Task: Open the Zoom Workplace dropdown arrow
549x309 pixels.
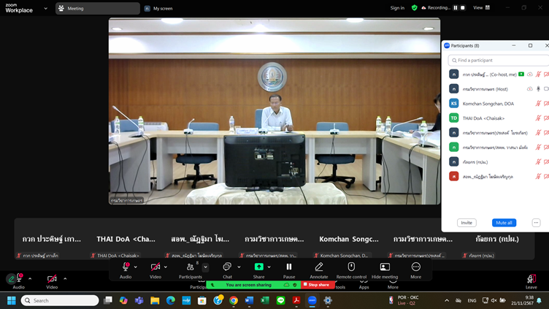Action: tap(45, 9)
